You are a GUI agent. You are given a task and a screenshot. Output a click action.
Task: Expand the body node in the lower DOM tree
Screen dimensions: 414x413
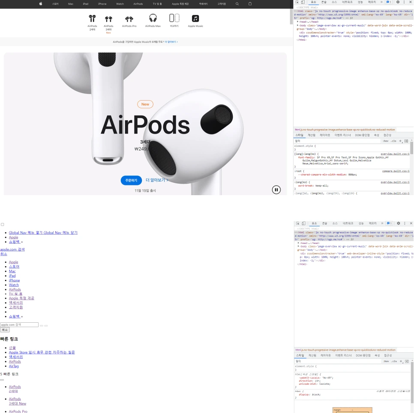tap(298, 247)
